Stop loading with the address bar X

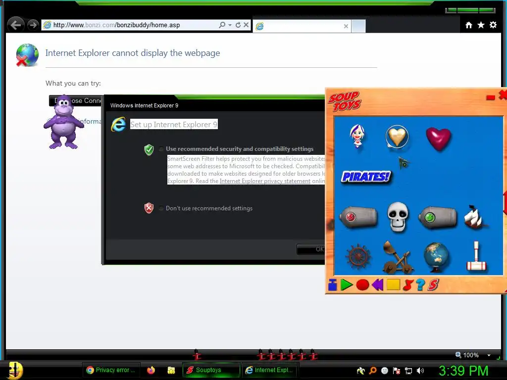[x=246, y=25]
